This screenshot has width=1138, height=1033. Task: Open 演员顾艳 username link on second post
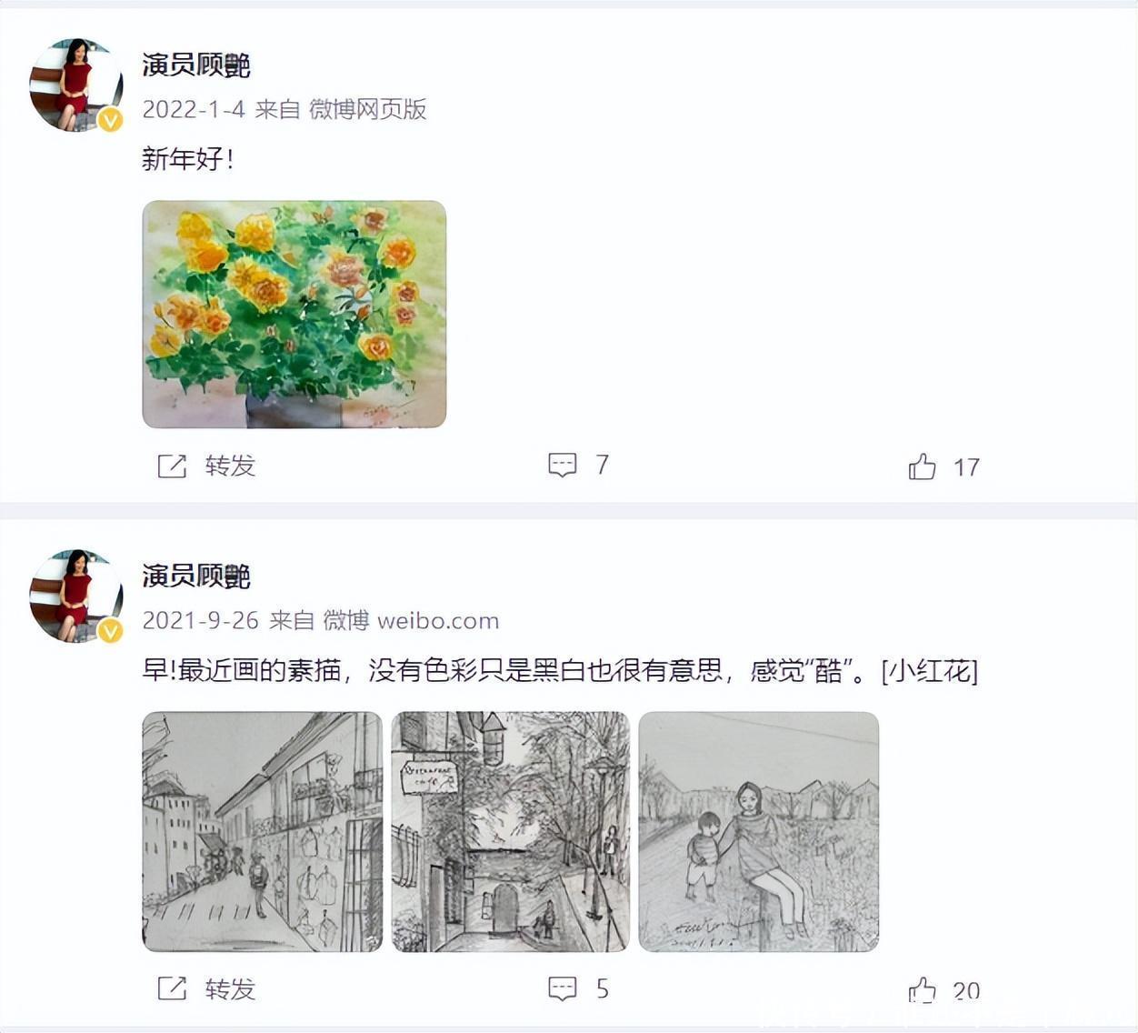(196, 576)
